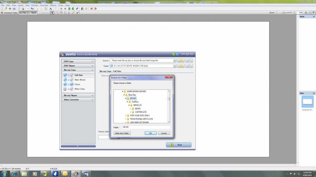
Task: Click the crop icon beside the rotate arrows
Action: (x=77, y=9)
